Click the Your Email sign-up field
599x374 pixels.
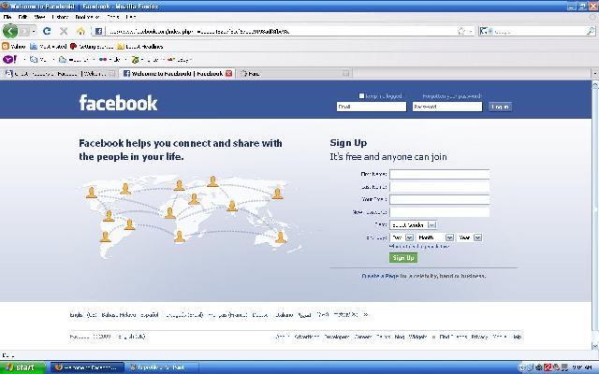coord(439,199)
